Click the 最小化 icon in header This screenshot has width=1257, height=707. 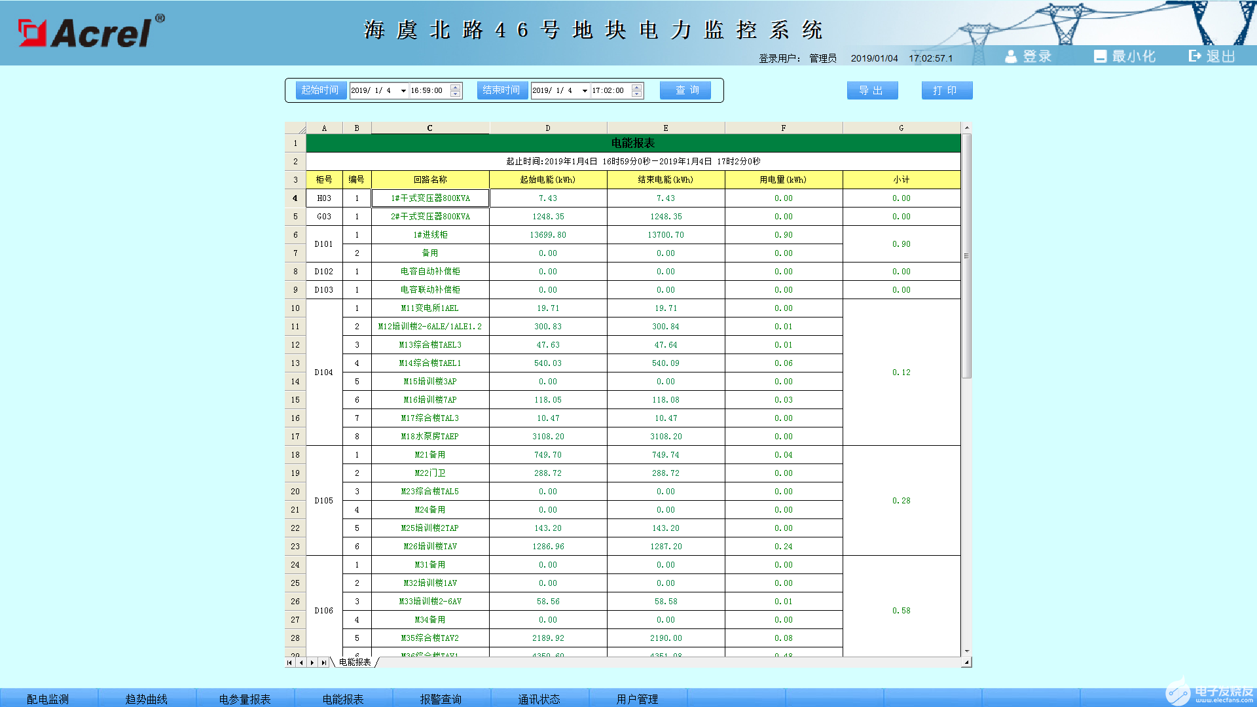click(x=1100, y=56)
